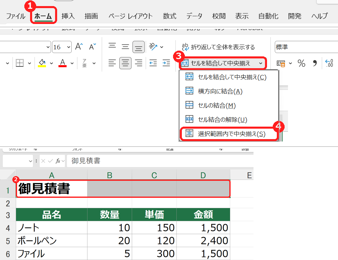
Task: Switch to ページ レイアウト tab
Action: pyautogui.click(x=130, y=16)
